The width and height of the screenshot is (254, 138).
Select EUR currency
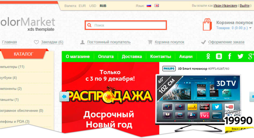tap(82, 6)
